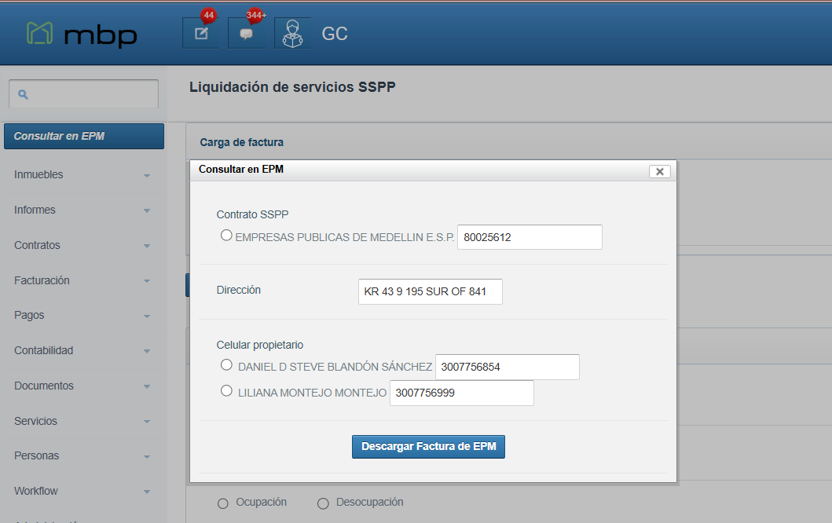832x523 pixels.
Task: Close the Consultar en EPM dialog
Action: [660, 171]
